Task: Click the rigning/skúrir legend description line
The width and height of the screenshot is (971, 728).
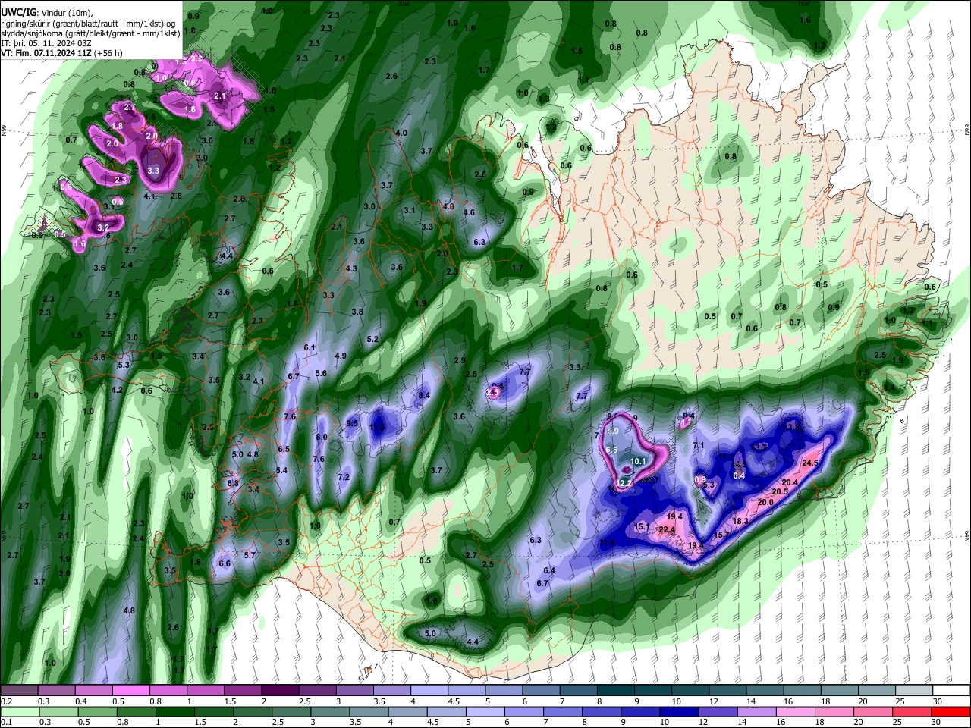Action: (88, 23)
